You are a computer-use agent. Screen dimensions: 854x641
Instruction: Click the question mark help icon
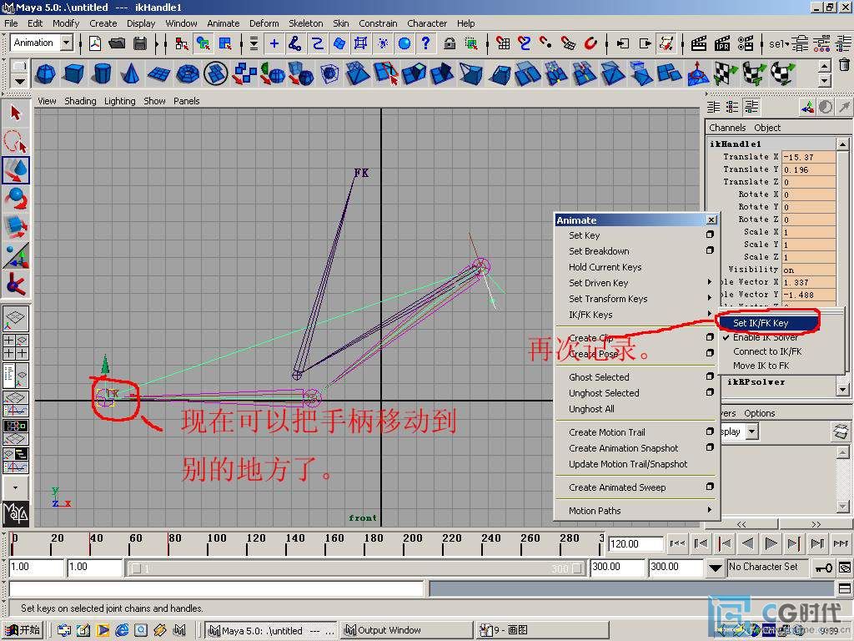pos(426,43)
